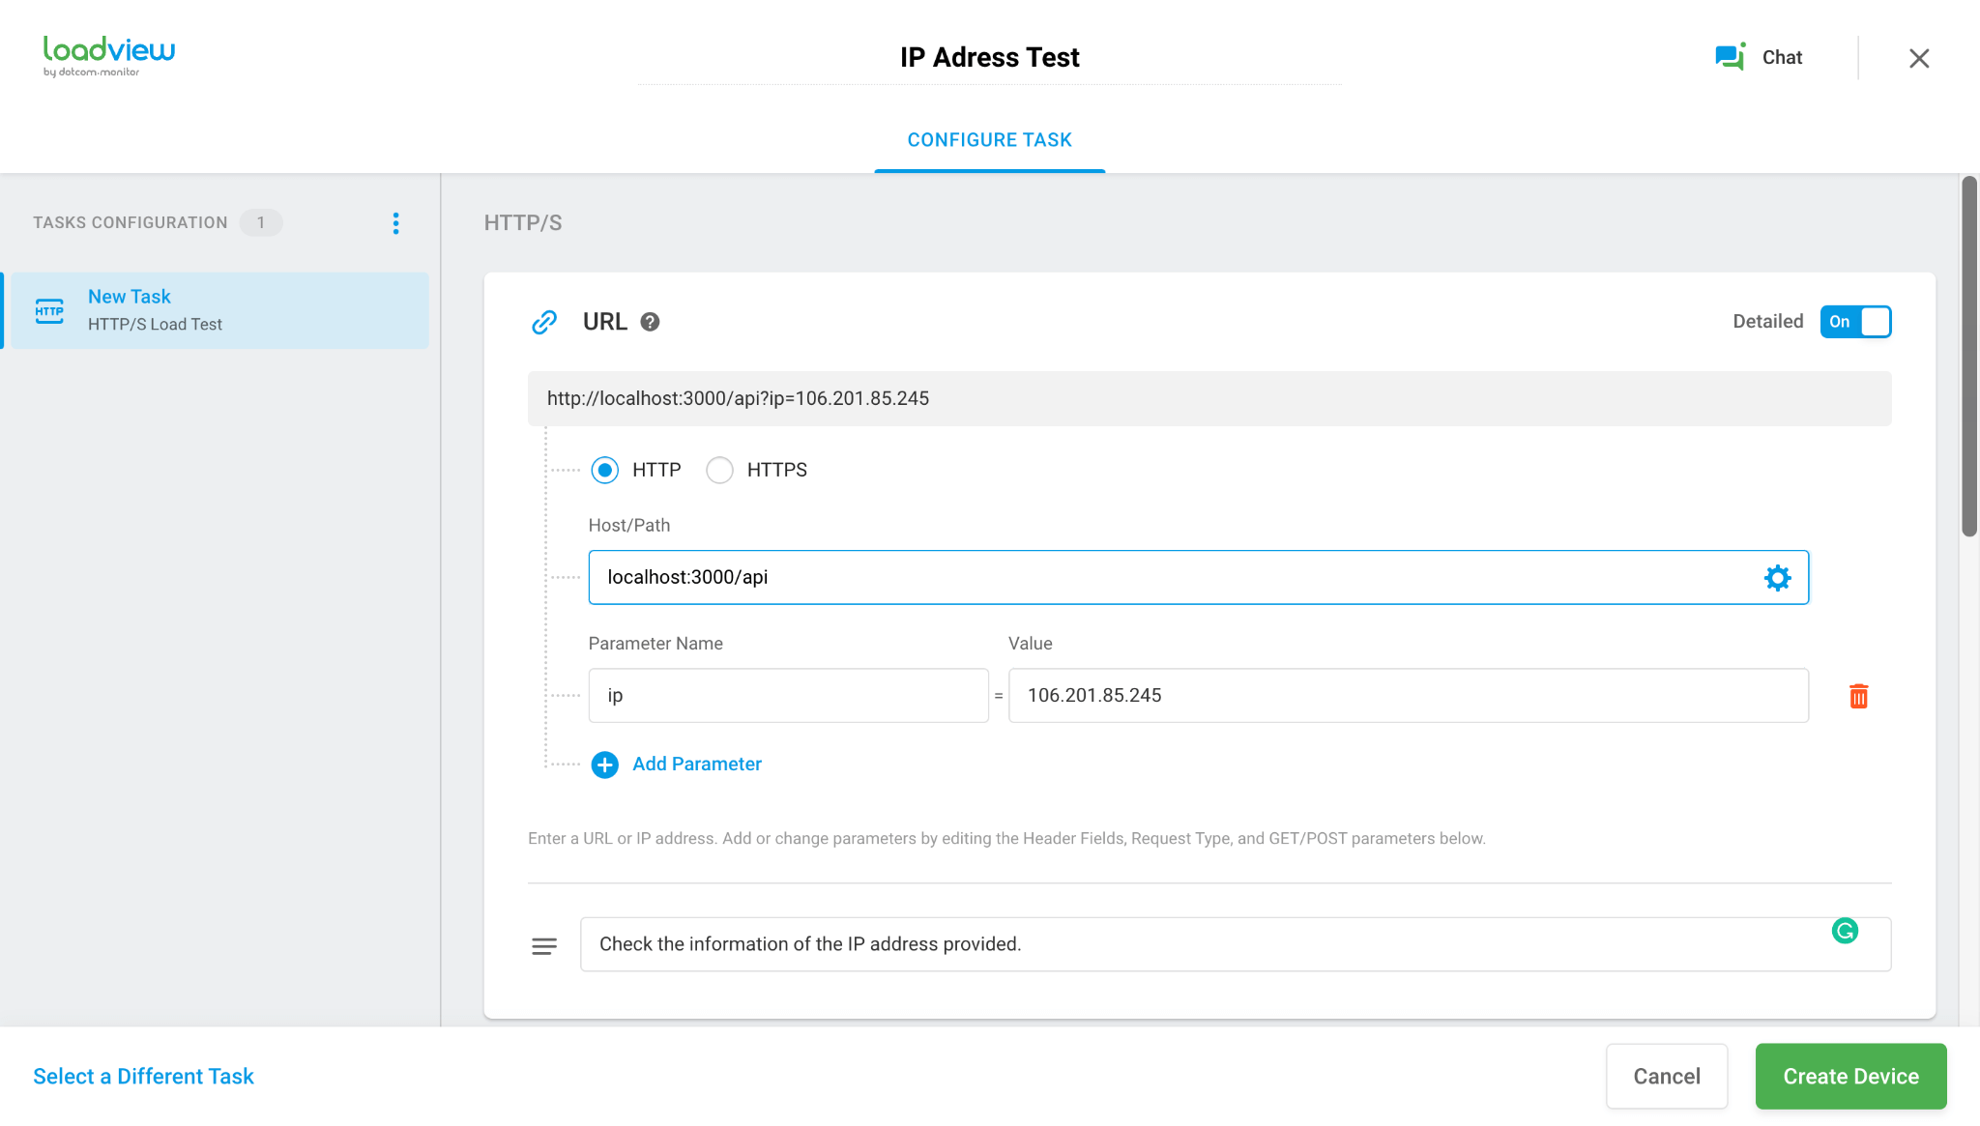Expand the three-dot menu in Tasks Configuration
1980x1126 pixels.
pos(395,223)
